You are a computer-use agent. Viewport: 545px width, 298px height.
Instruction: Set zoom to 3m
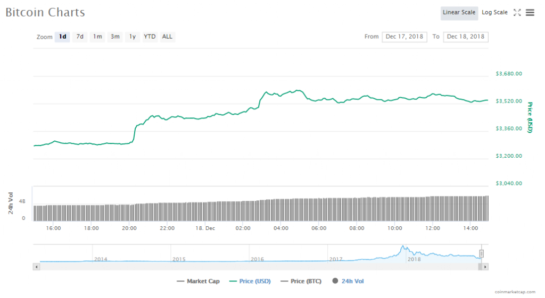click(x=115, y=37)
